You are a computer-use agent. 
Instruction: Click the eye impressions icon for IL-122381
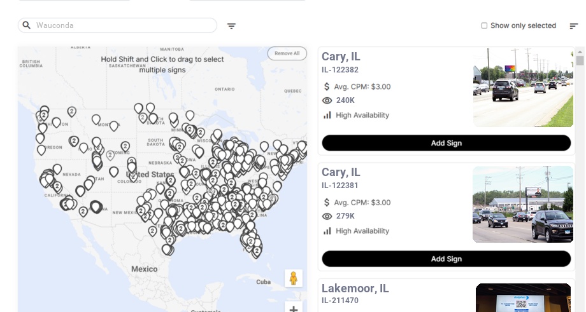click(x=327, y=216)
